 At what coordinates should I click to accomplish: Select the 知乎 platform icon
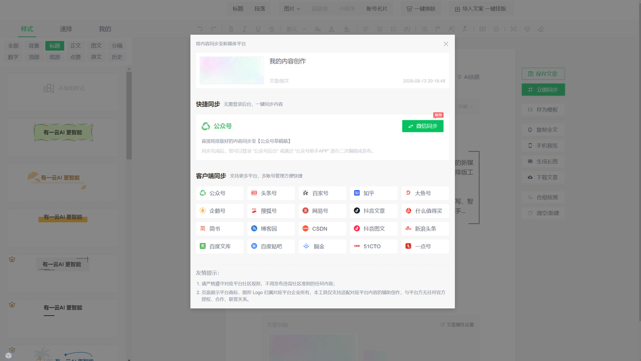click(x=357, y=193)
